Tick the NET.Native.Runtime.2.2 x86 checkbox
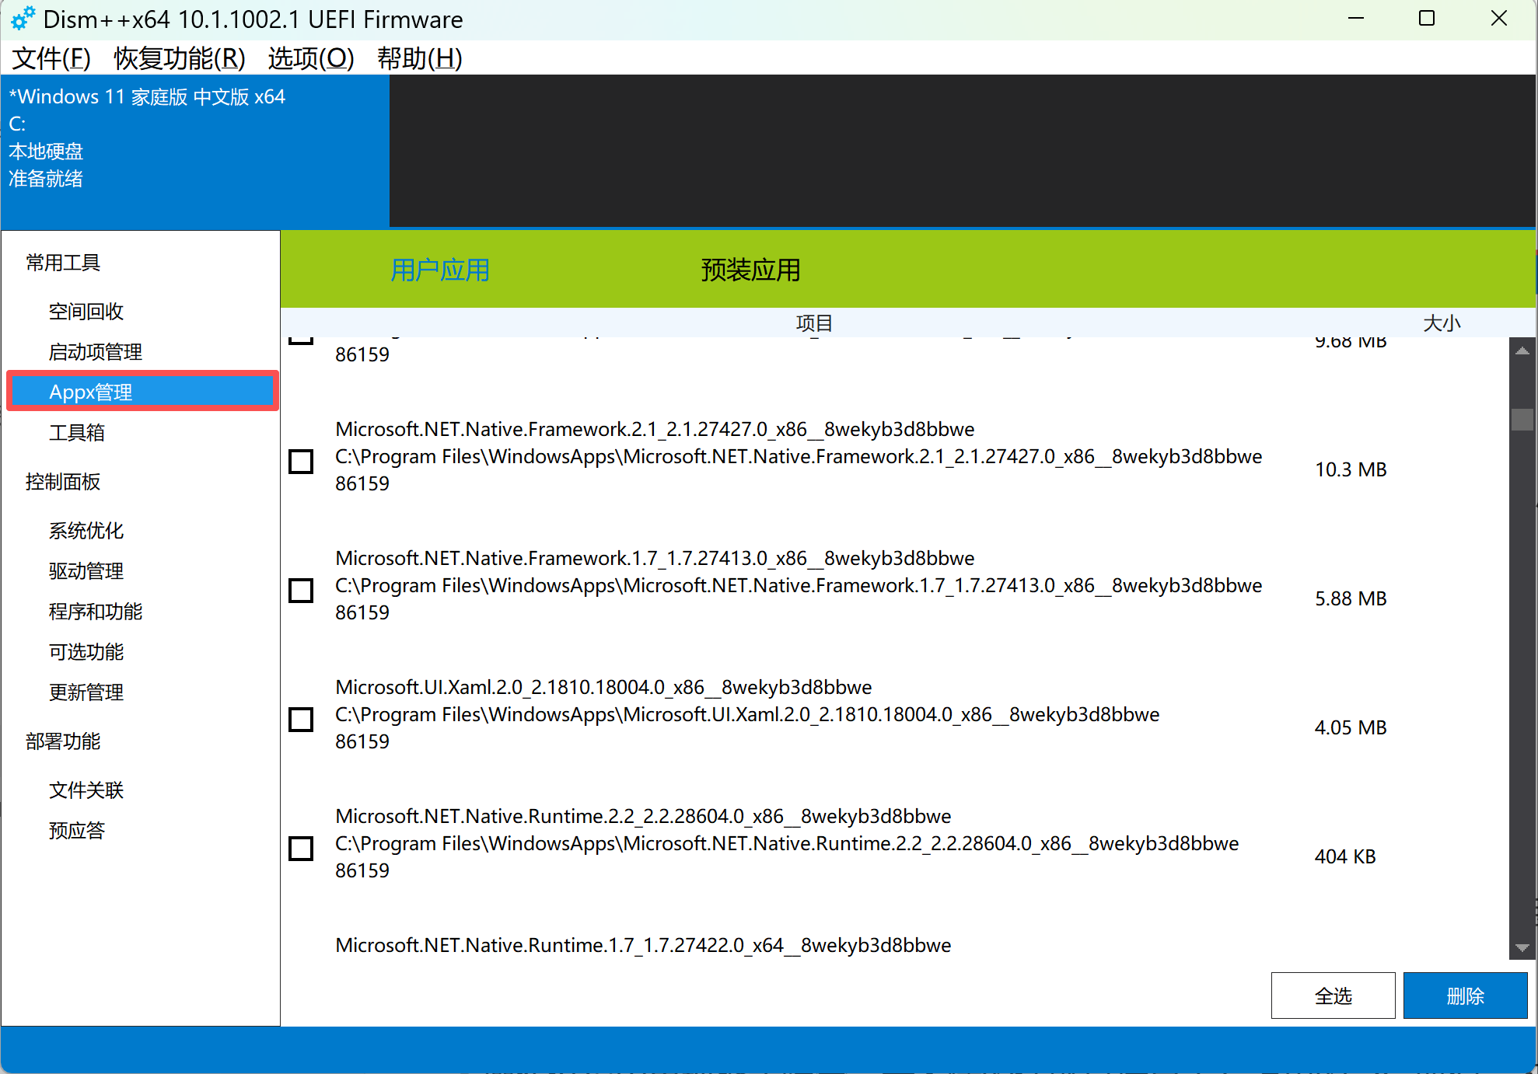1538x1074 pixels. pyautogui.click(x=301, y=849)
